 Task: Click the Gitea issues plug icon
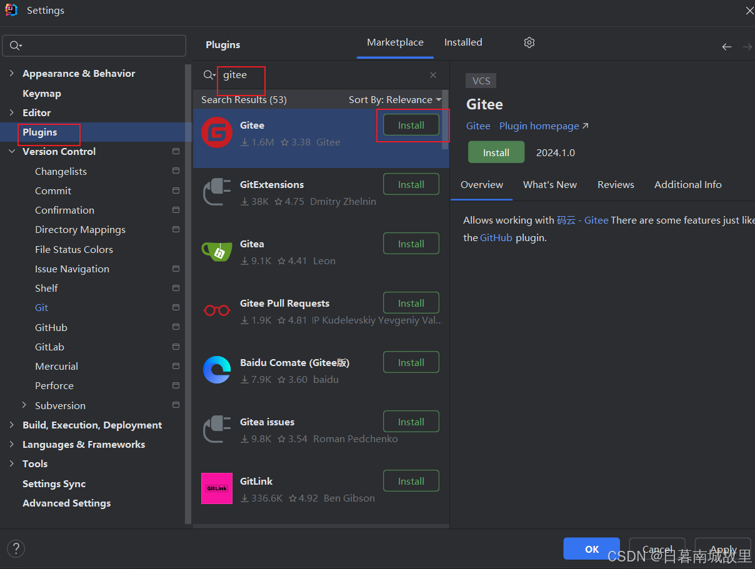point(217,429)
